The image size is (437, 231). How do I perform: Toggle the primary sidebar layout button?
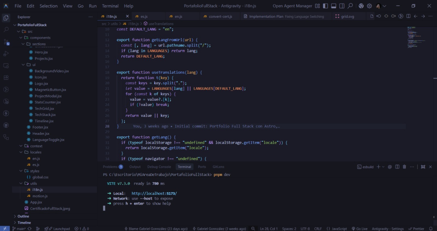(325, 6)
